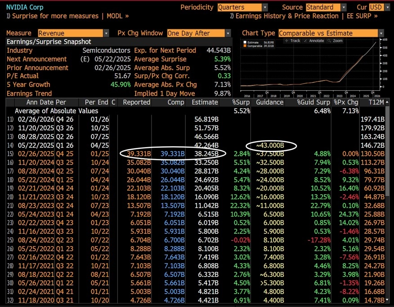Select the Annotate pencil tool

tap(314, 40)
